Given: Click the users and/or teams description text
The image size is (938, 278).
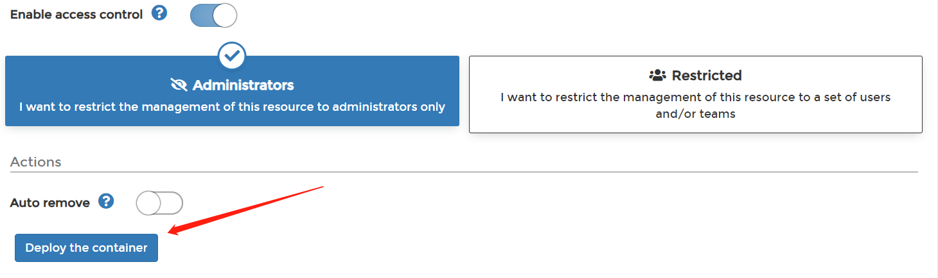Looking at the screenshot, I should (x=695, y=106).
